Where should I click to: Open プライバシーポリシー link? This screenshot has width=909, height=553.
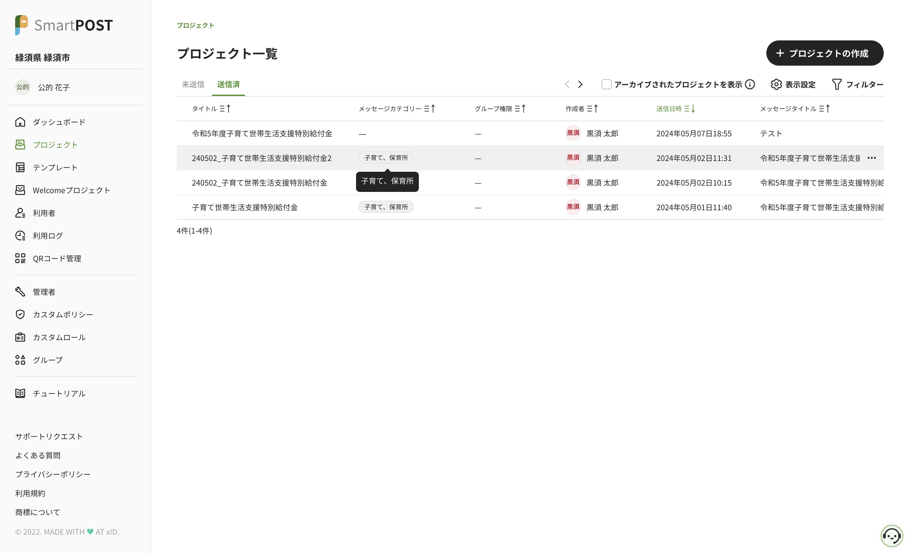click(x=53, y=474)
